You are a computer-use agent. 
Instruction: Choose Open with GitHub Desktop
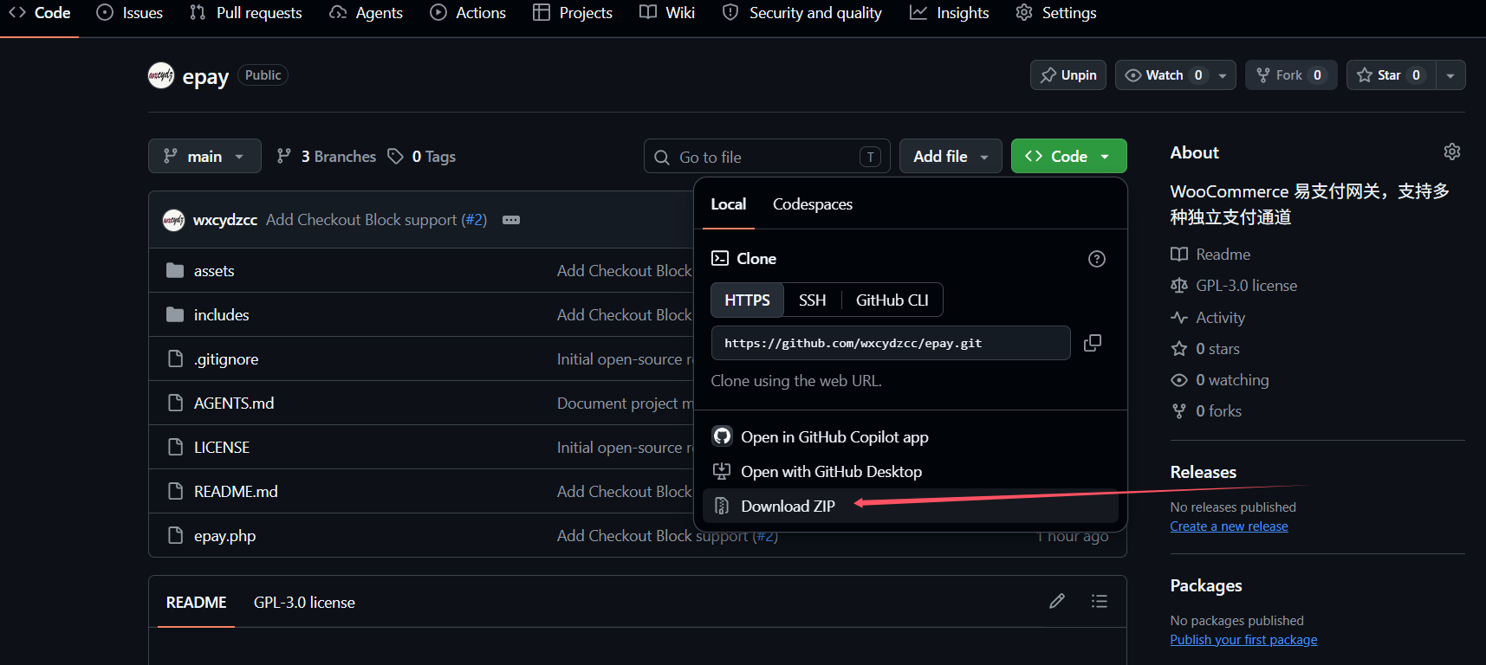911,471
